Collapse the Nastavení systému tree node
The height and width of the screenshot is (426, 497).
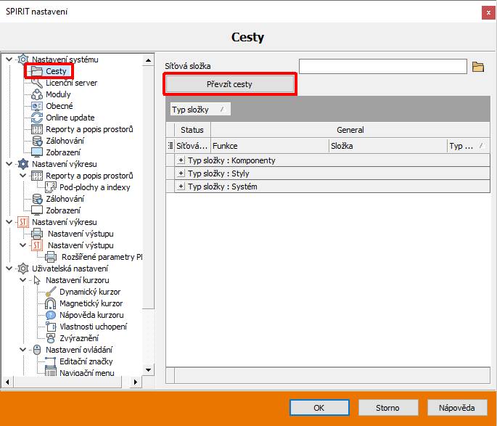tap(9, 60)
